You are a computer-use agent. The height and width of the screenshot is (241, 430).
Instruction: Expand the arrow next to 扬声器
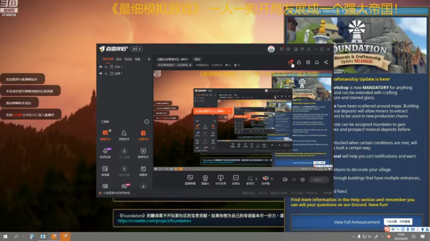point(272,179)
